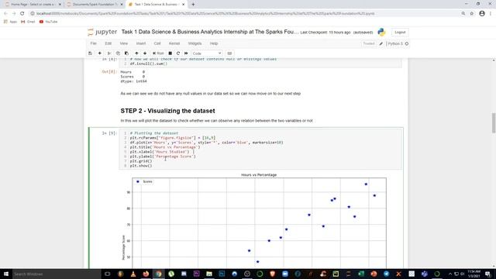The height and width of the screenshot is (279, 496).
Task: Click the Trusted notebook indicator
Action: [x=369, y=43]
